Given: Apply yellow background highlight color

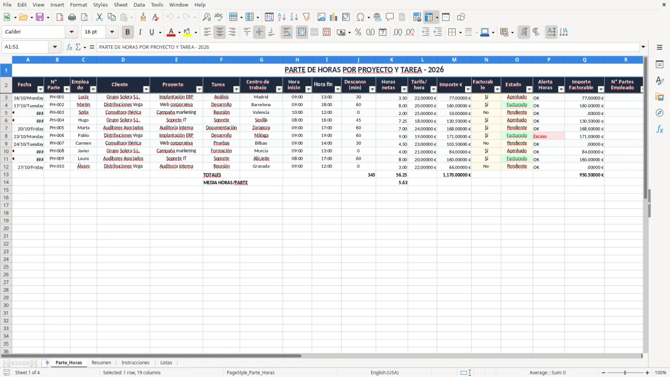Looking at the screenshot, I should [x=188, y=32].
